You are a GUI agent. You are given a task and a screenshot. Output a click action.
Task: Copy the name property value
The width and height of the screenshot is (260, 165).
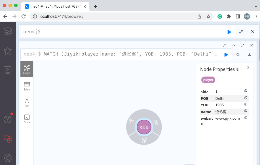[246, 111]
